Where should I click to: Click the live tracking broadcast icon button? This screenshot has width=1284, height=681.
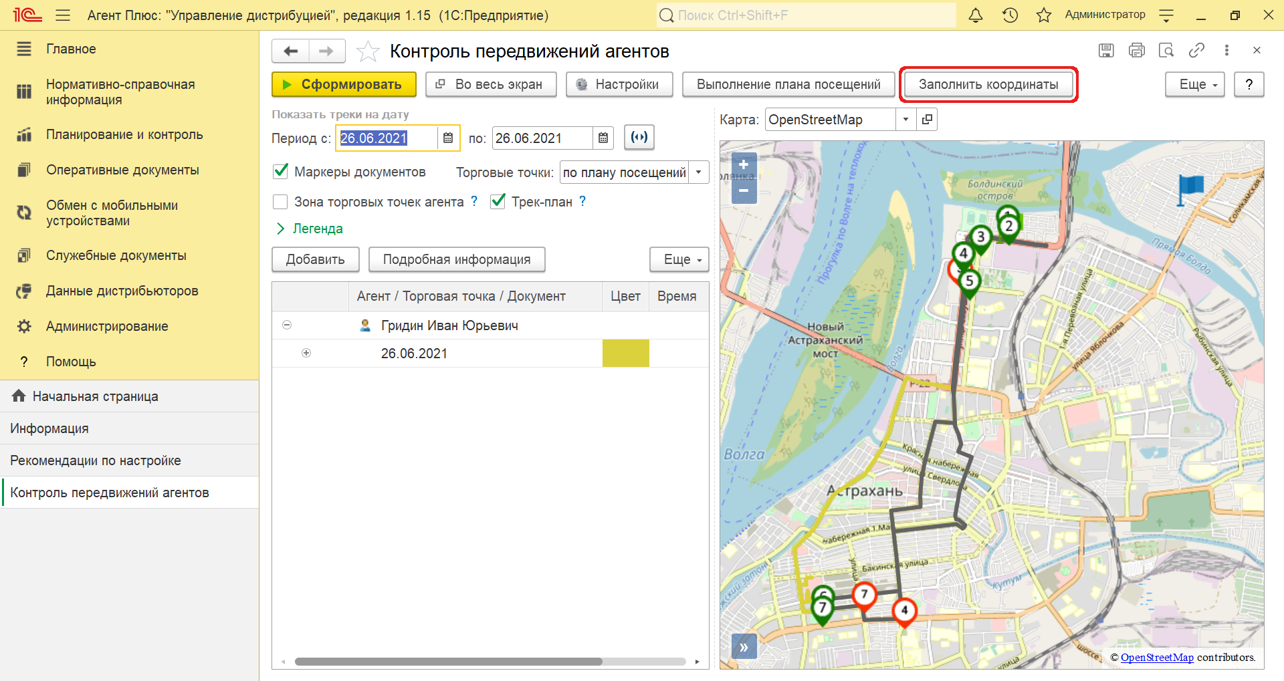click(639, 137)
